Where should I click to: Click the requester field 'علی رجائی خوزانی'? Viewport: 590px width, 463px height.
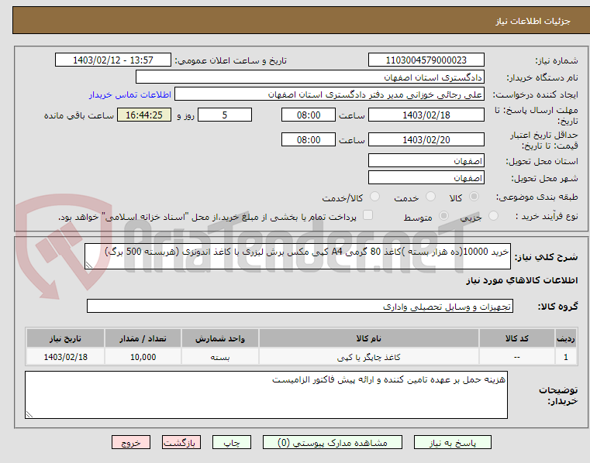tap(330, 94)
